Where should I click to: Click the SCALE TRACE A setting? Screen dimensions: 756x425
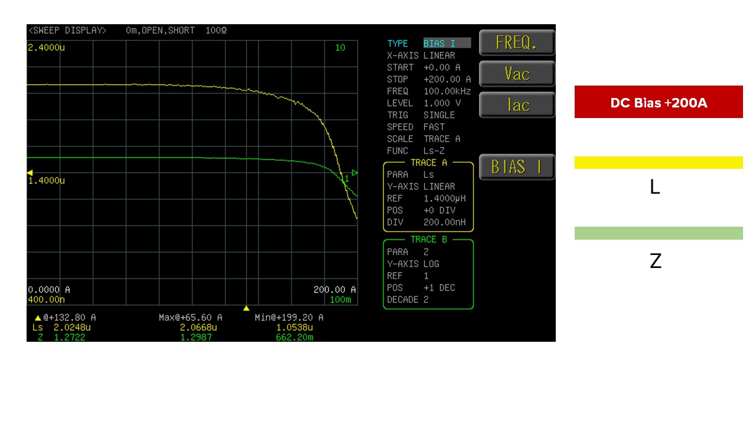[x=442, y=139]
